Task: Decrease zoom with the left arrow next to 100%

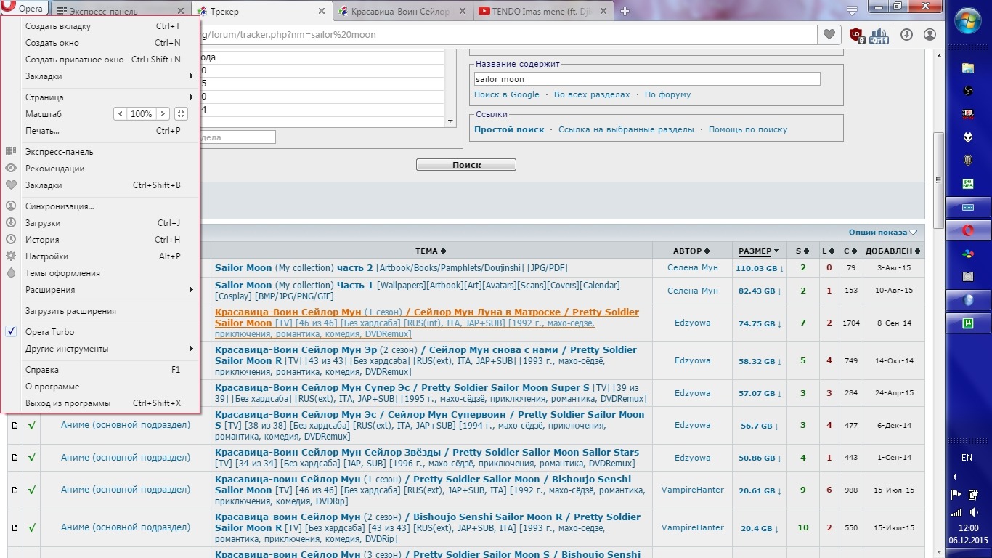Action: pos(120,114)
